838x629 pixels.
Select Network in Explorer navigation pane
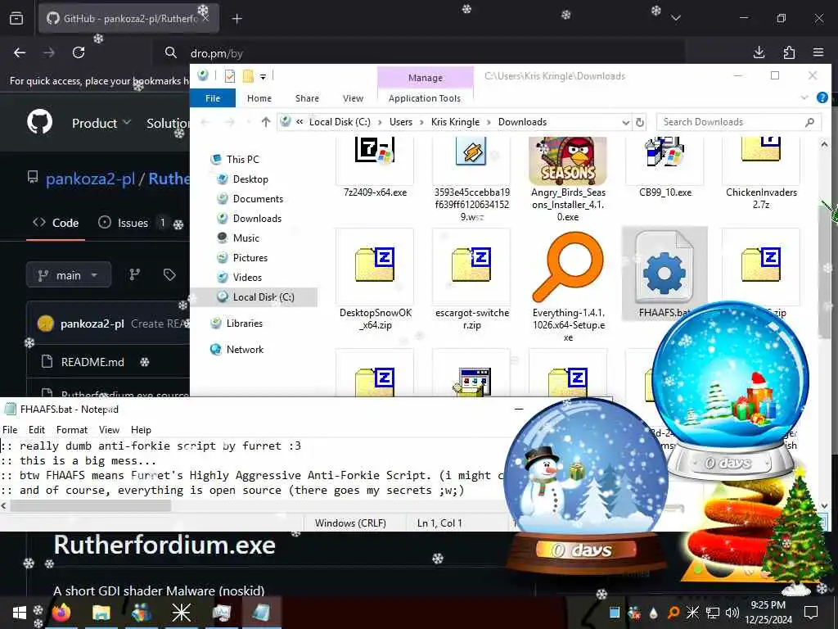[245, 349]
